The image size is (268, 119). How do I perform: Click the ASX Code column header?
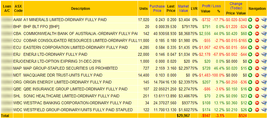tap(18, 8)
